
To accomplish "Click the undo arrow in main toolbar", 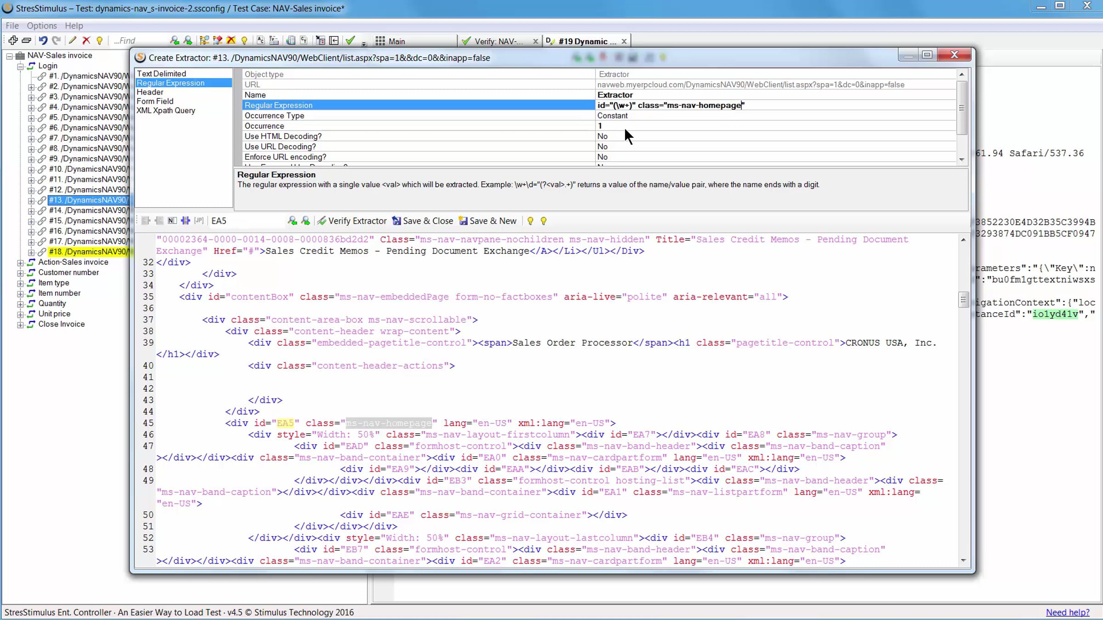I will (43, 40).
